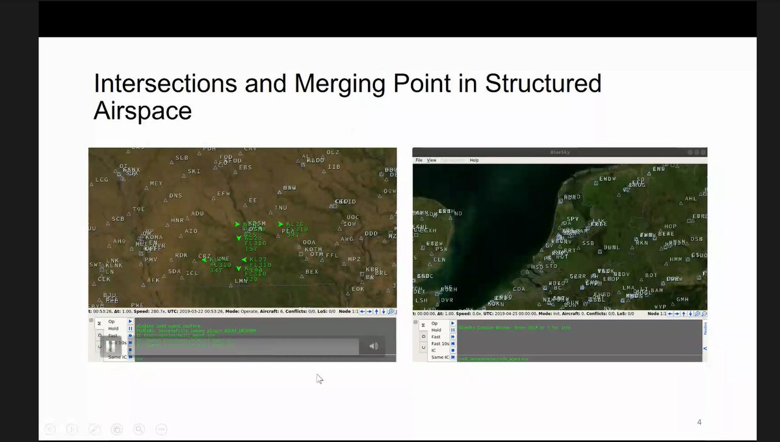Open the View menu in right BlueSky window
The width and height of the screenshot is (780, 442).
tap(432, 160)
